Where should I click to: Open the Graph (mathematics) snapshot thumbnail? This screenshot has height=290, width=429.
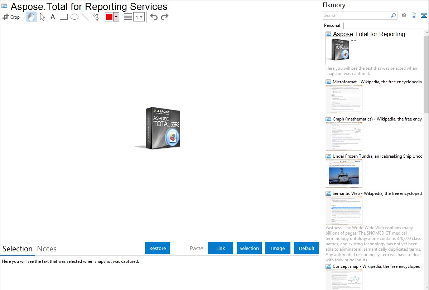click(x=344, y=136)
